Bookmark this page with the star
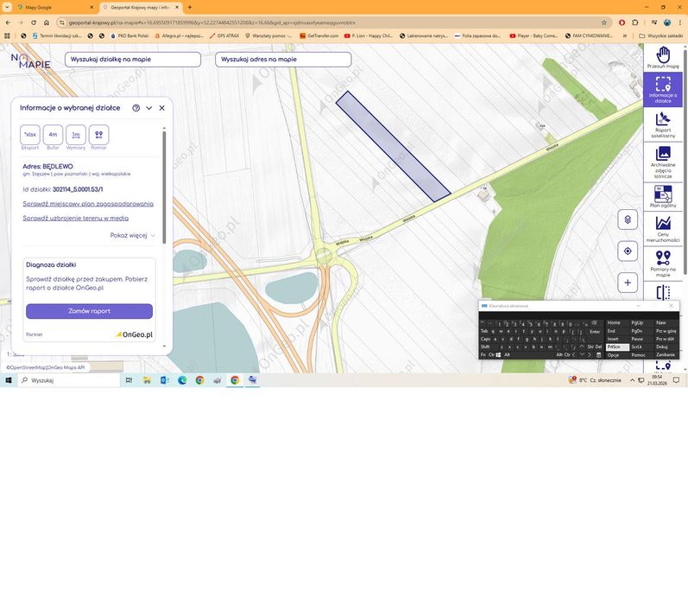This screenshot has width=688, height=604. coord(604,22)
